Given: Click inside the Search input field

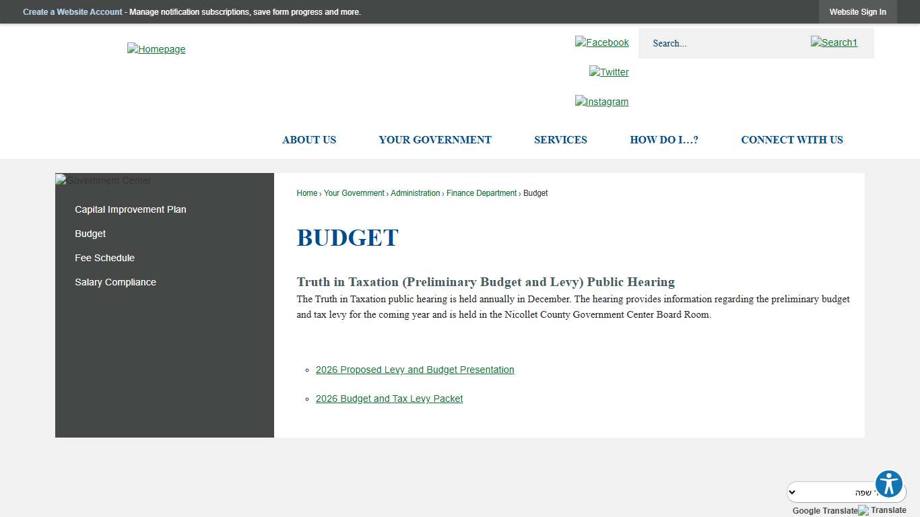Looking at the screenshot, I should pos(721,43).
